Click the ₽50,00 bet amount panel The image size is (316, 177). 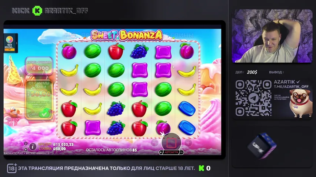click(x=39, y=100)
